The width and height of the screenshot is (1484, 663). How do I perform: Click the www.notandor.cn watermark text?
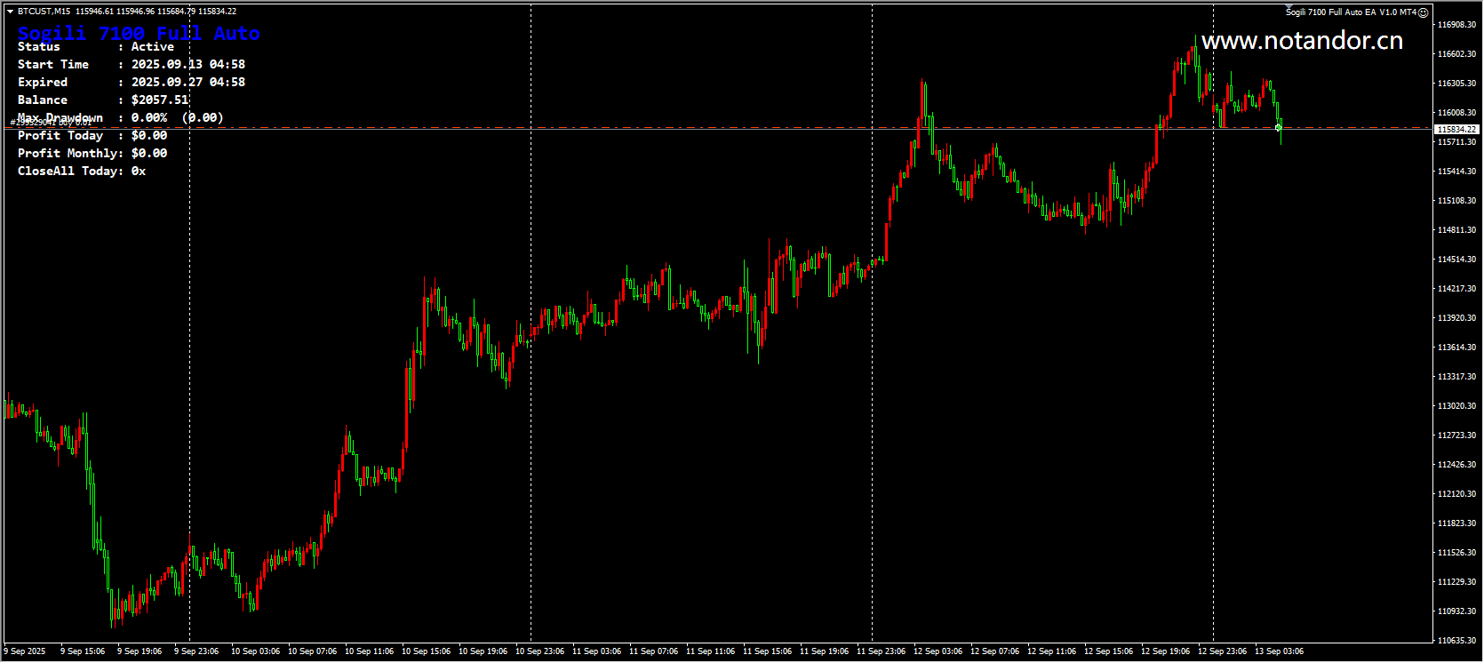(x=1302, y=41)
